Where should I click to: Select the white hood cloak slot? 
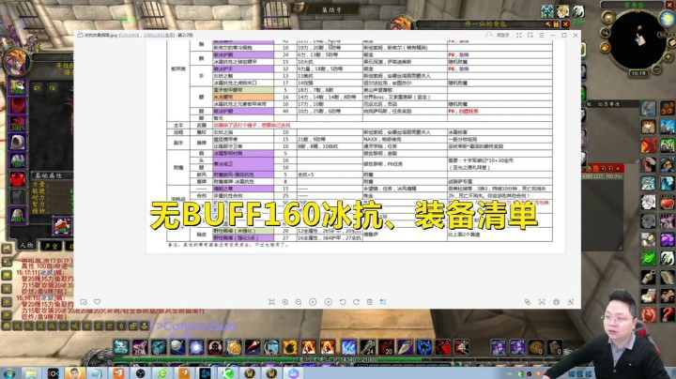[18, 143]
